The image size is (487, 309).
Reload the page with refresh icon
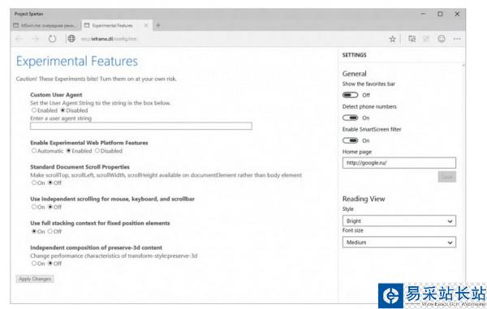pos(52,39)
